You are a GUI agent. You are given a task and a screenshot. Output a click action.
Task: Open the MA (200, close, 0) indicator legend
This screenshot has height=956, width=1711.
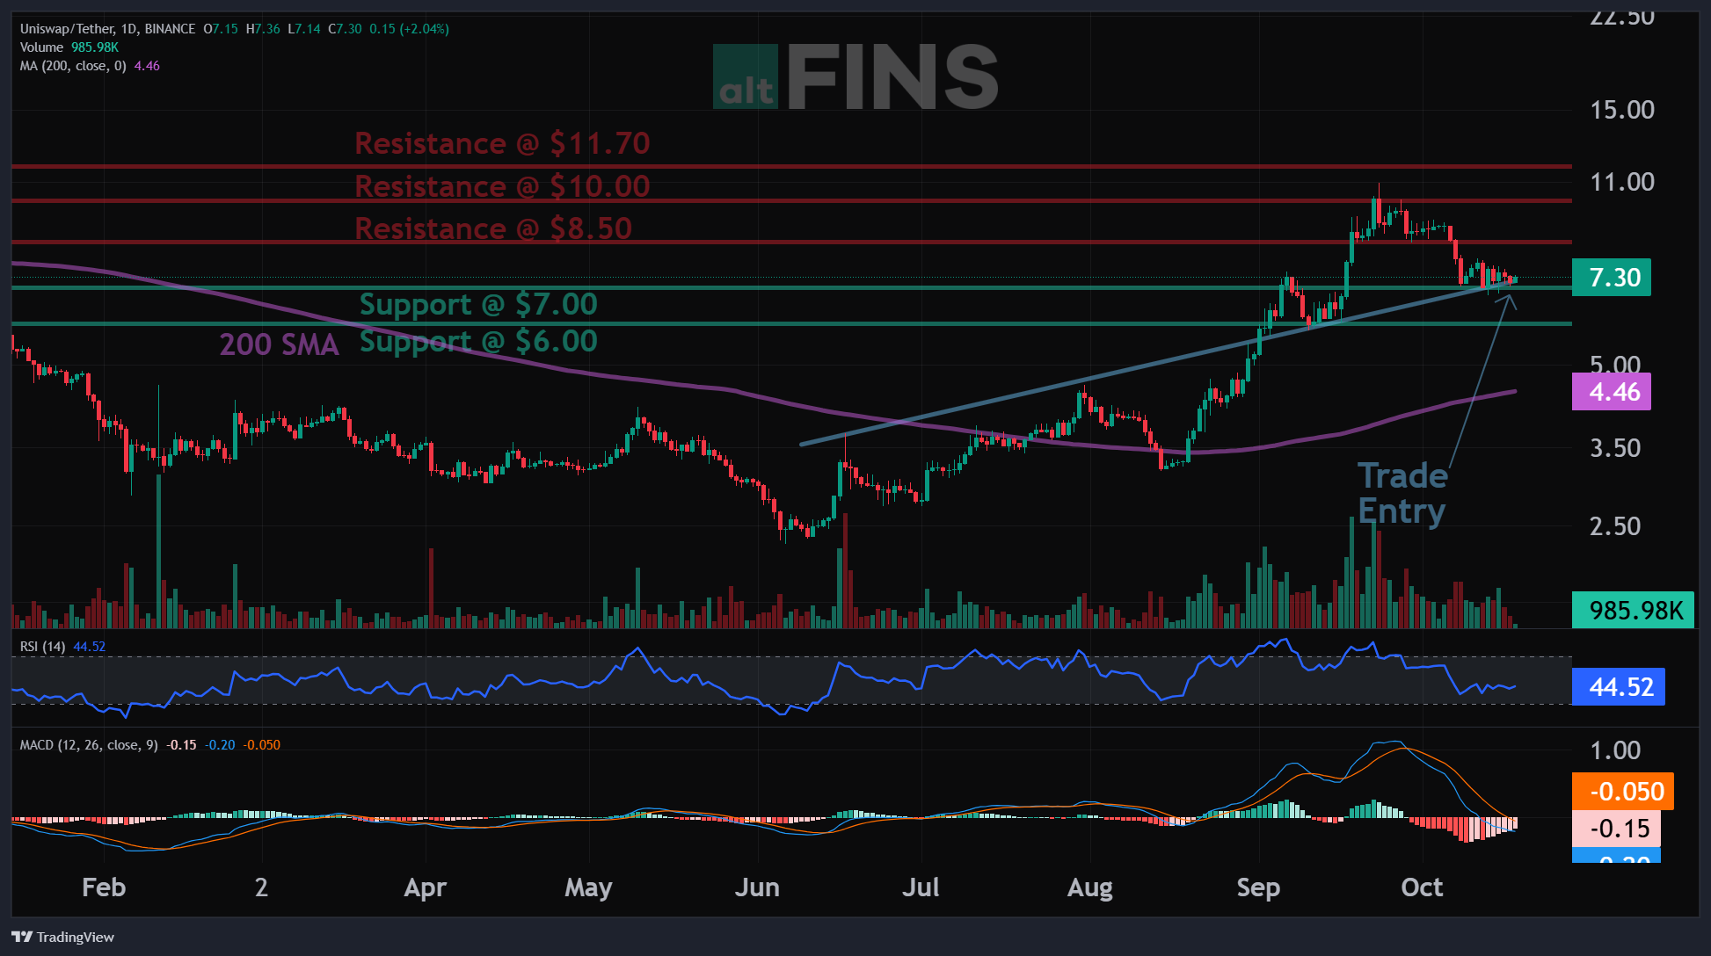pyautogui.click(x=90, y=66)
